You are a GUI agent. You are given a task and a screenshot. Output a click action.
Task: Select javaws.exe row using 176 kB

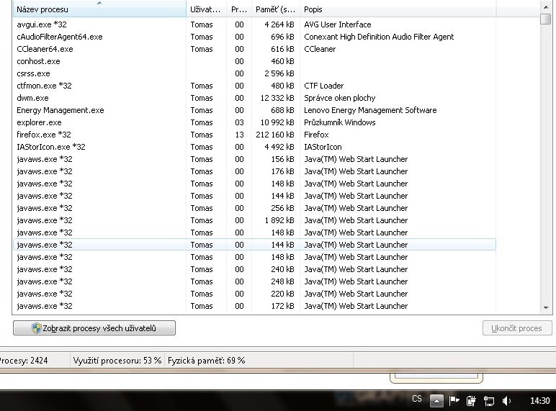click(254, 171)
